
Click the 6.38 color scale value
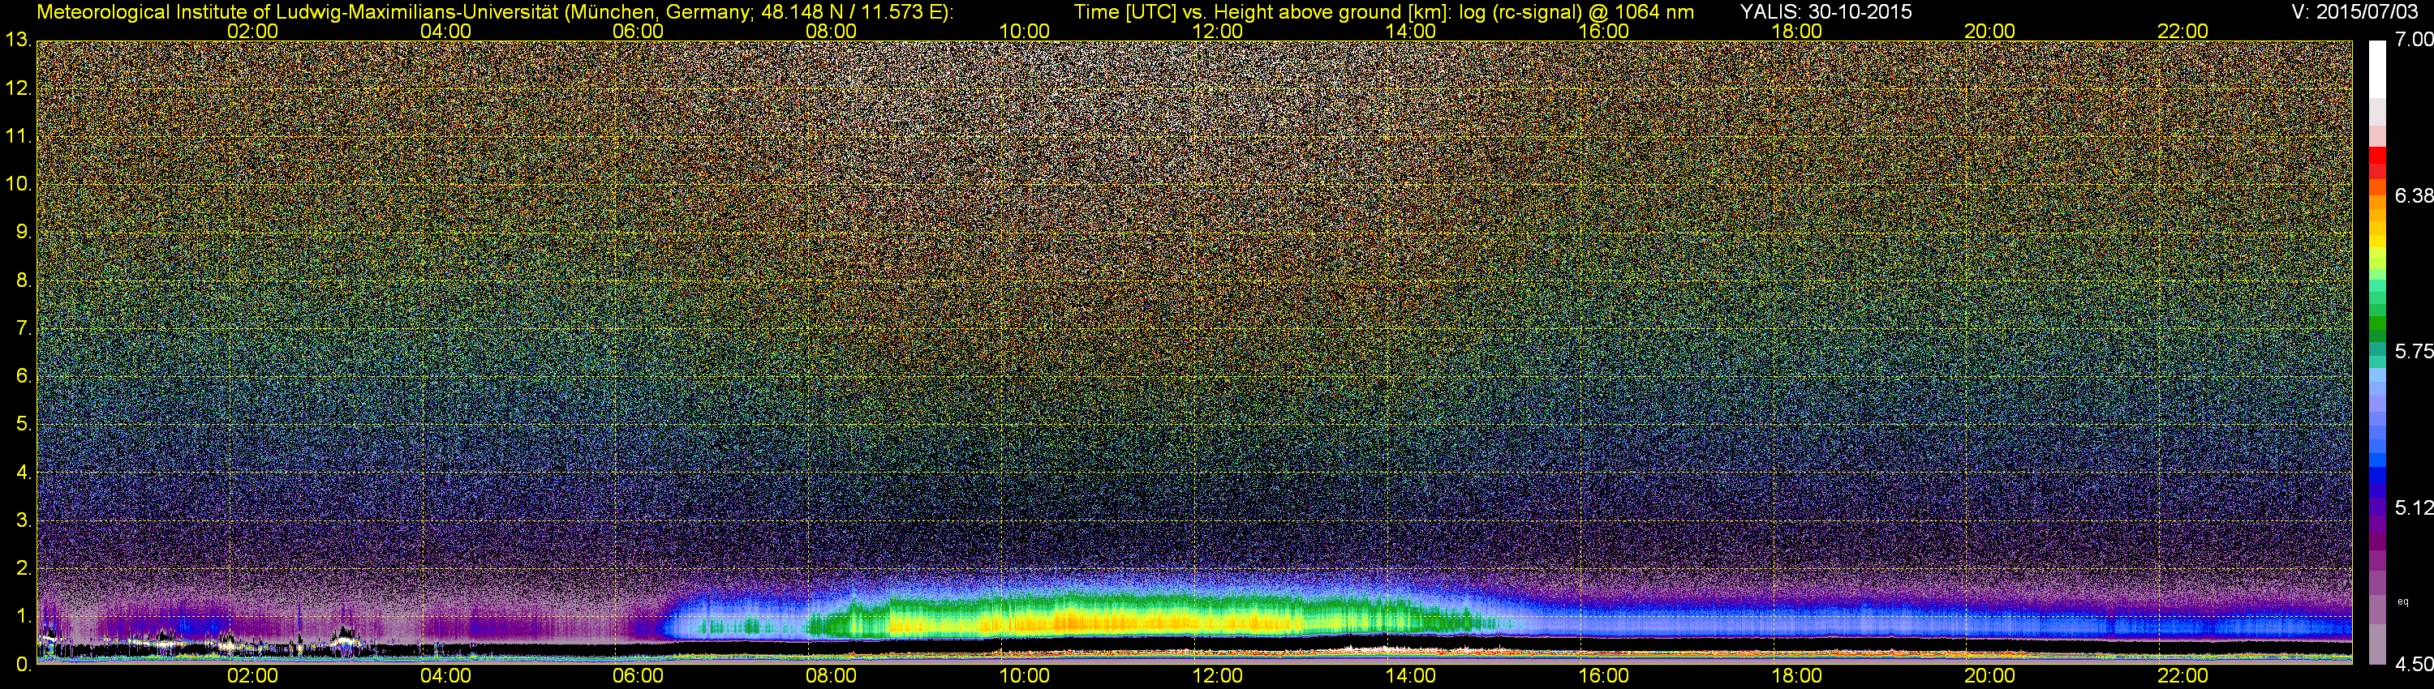click(2413, 195)
